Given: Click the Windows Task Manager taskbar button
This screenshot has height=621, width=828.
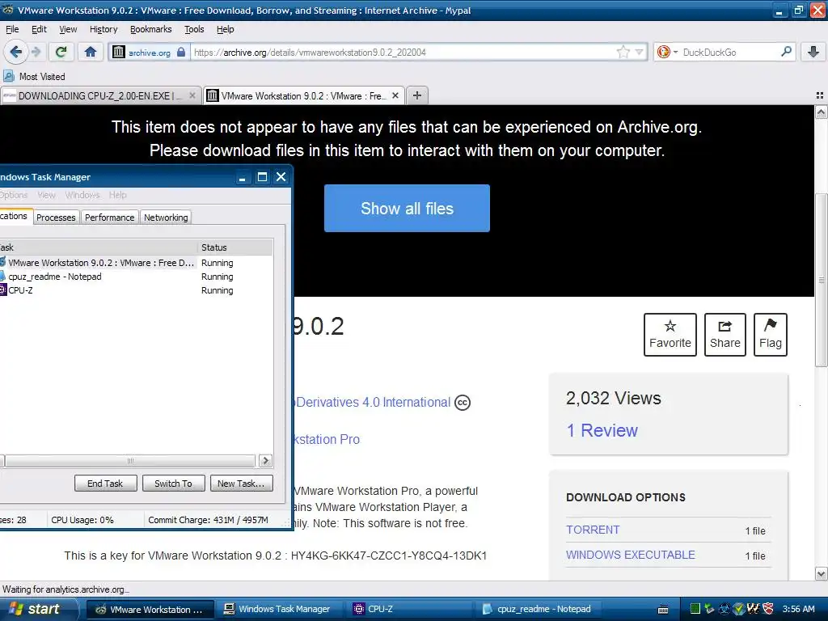Looking at the screenshot, I should pos(278,610).
